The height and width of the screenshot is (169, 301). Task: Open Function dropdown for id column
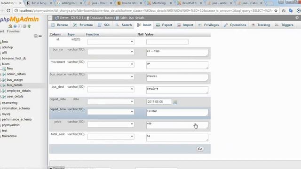pyautogui.click(x=111, y=42)
